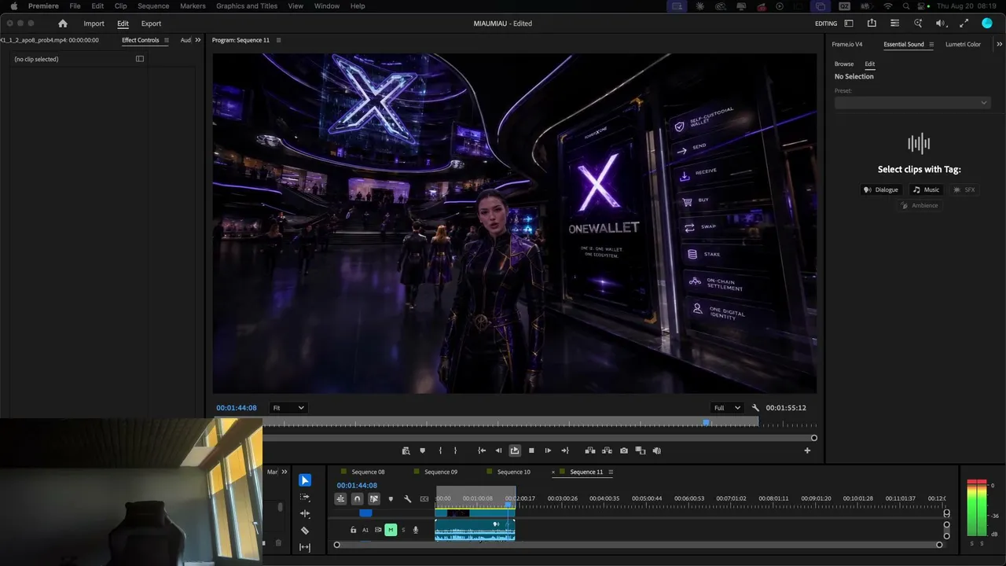The width and height of the screenshot is (1006, 566).
Task: Open the Essential Sound Preset dropdown
Action: coord(912,103)
